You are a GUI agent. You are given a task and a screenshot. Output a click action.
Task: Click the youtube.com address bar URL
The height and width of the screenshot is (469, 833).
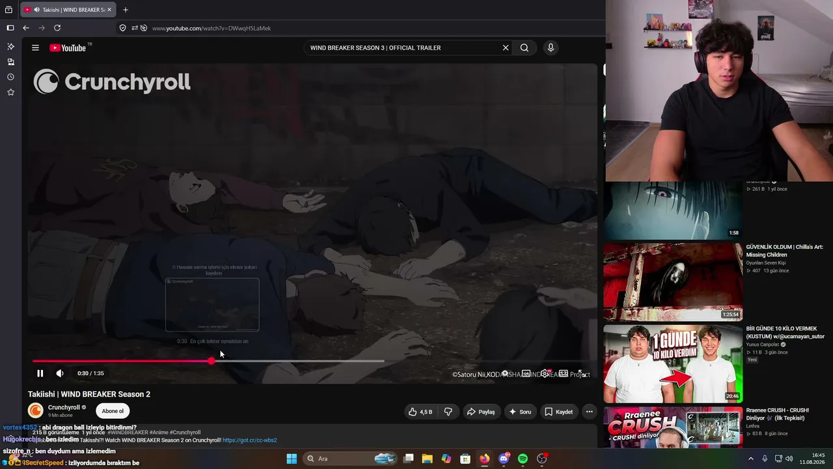212,28
